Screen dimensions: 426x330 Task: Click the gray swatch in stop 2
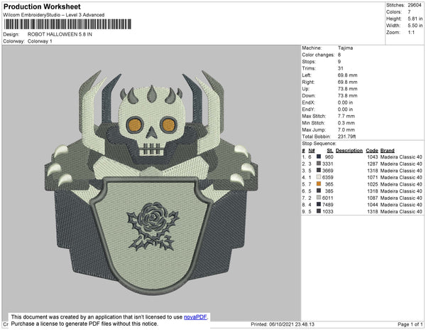click(321, 164)
